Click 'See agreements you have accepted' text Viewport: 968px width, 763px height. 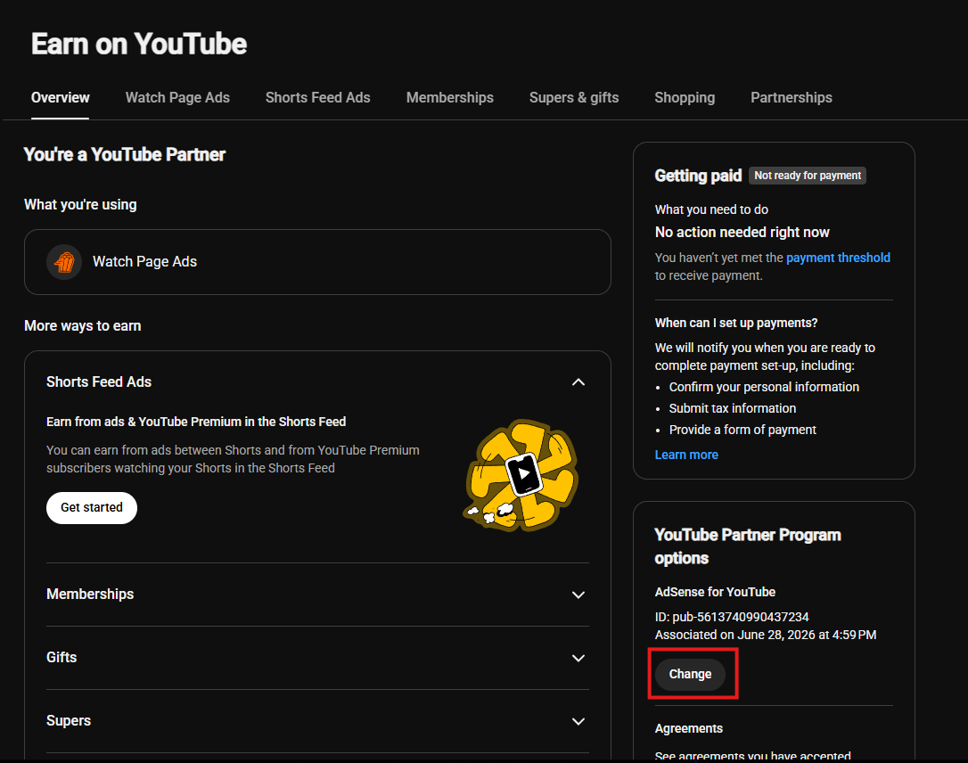click(752, 756)
